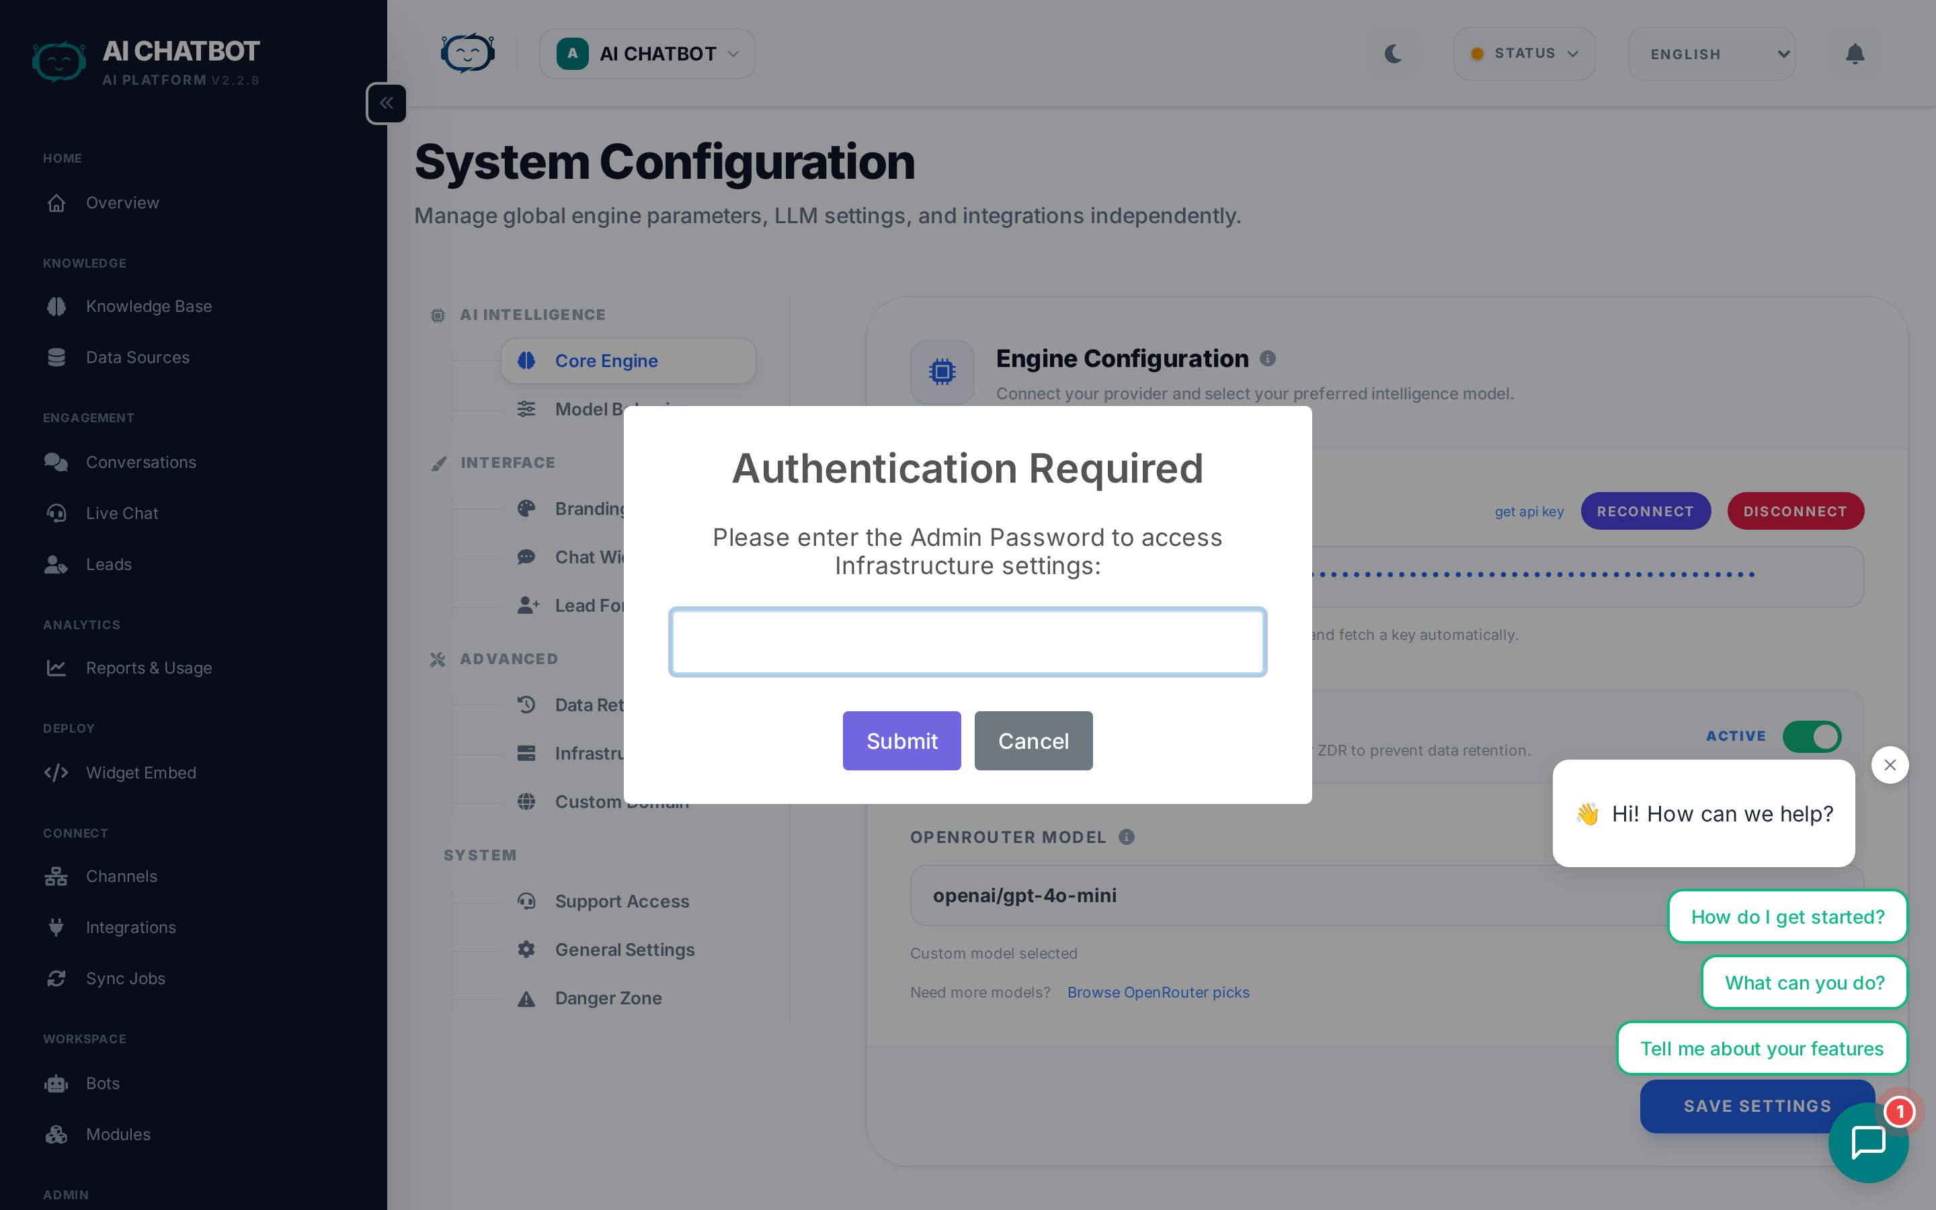Open the chat widget launcher bubble

point(1867,1141)
